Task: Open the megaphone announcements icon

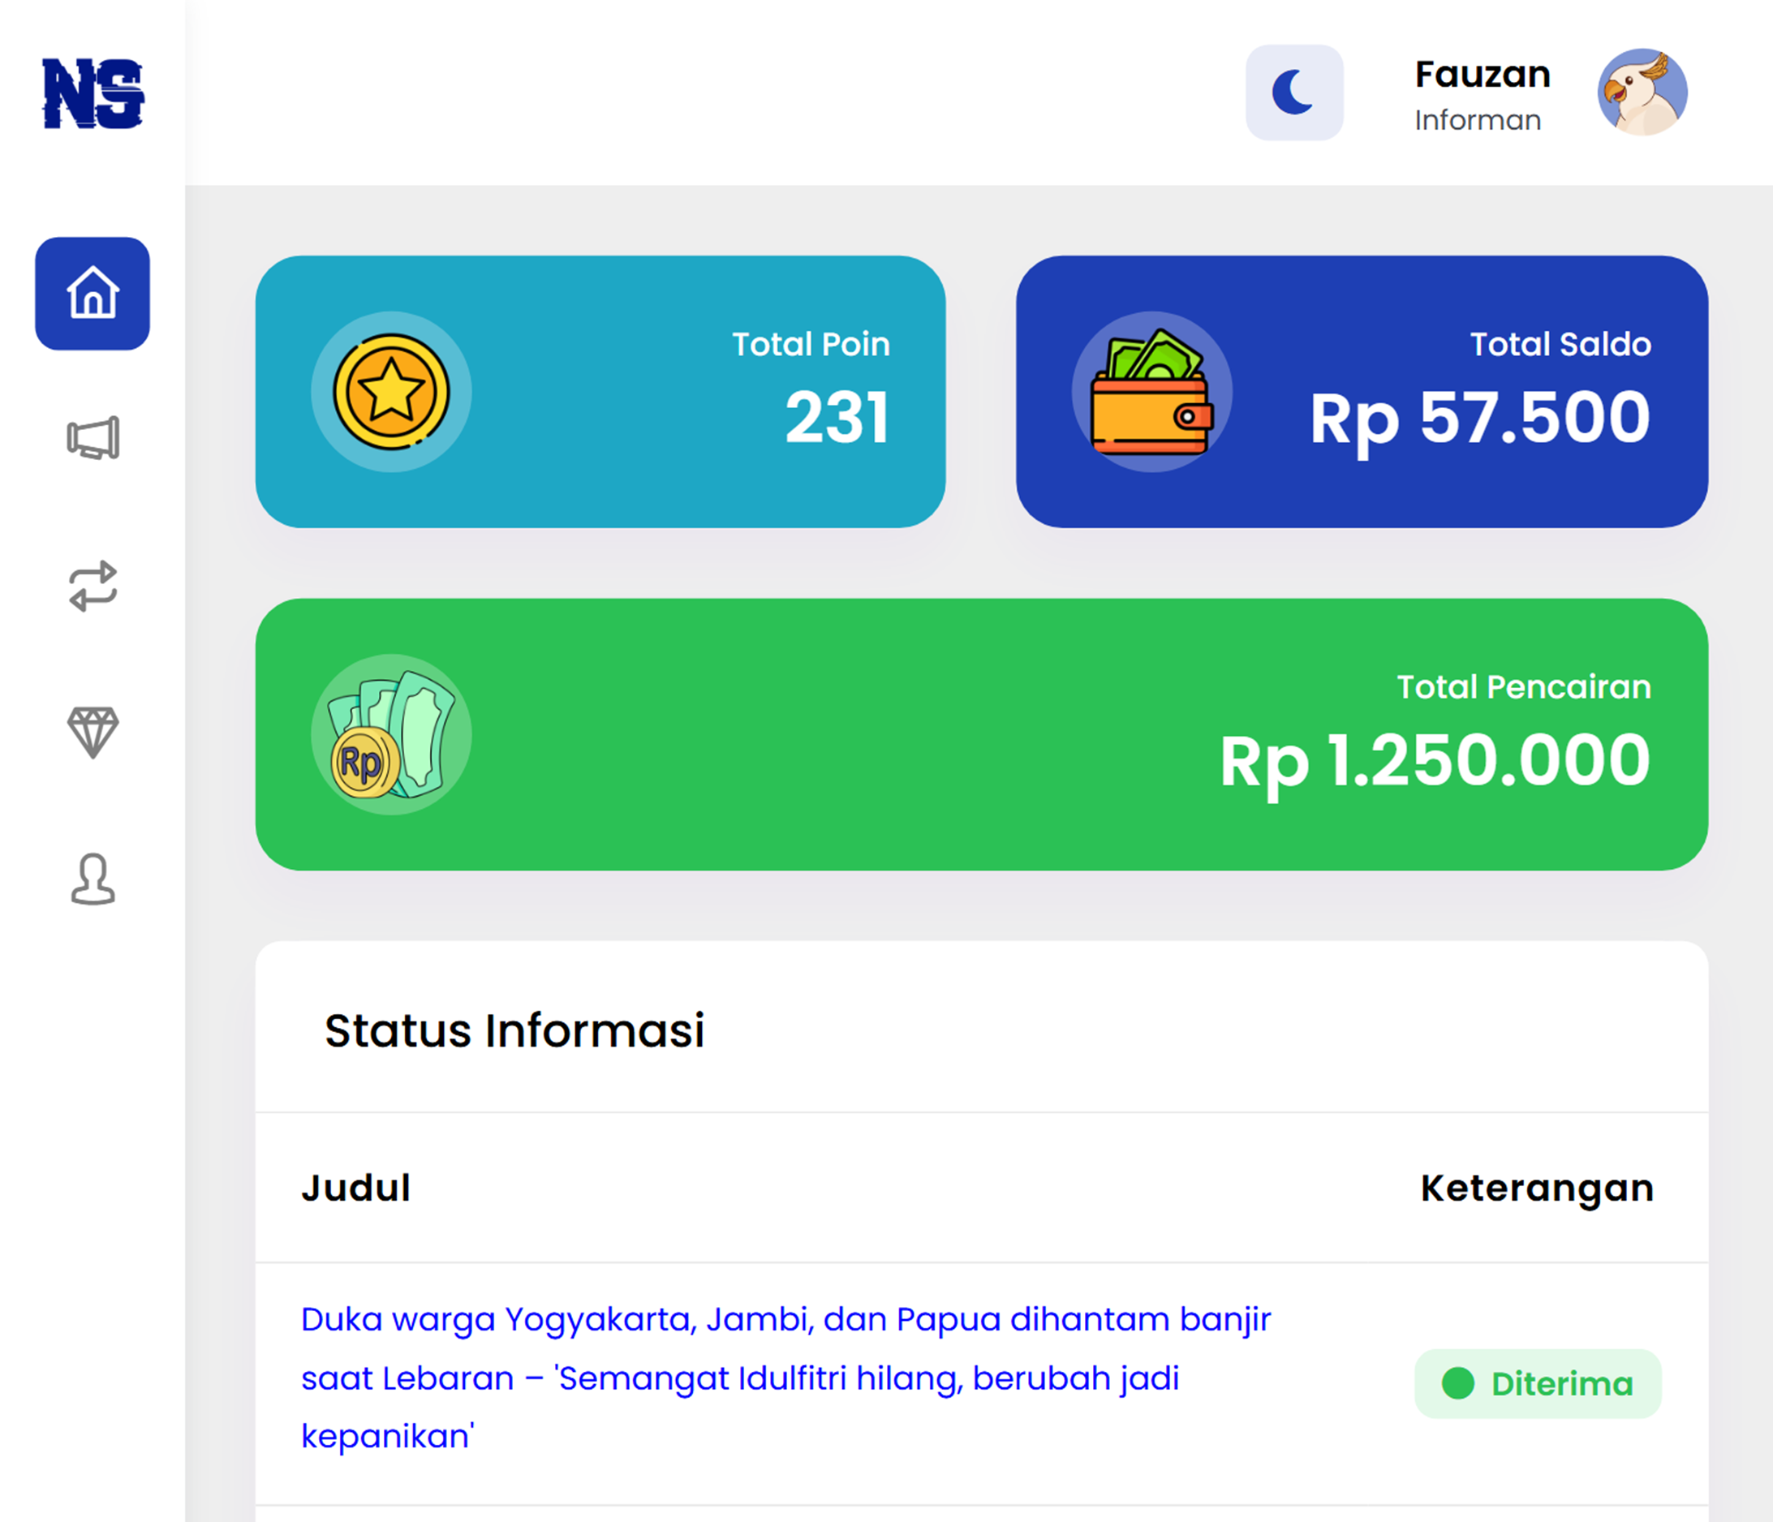Action: 93,438
